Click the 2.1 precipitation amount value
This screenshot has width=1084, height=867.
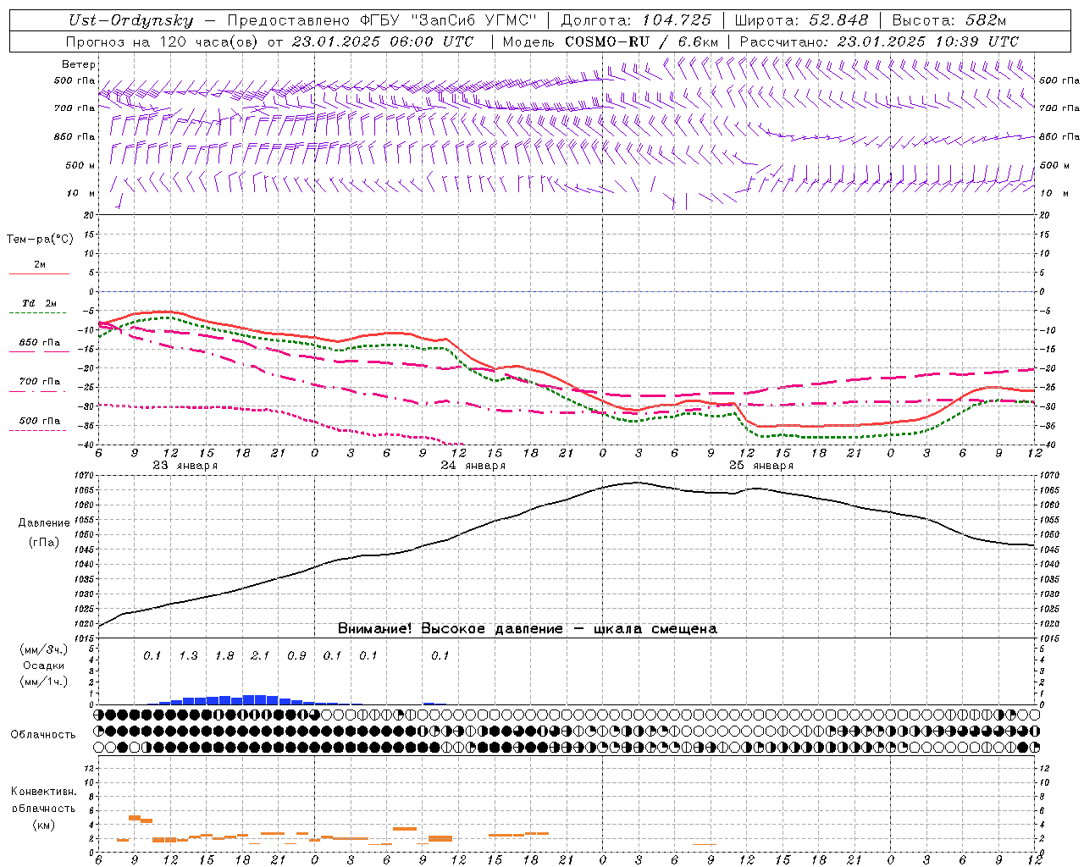[260, 656]
